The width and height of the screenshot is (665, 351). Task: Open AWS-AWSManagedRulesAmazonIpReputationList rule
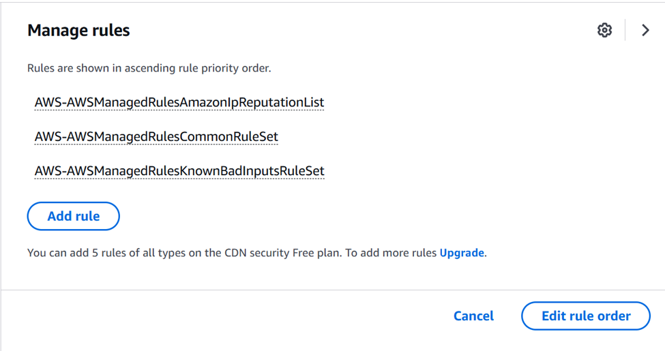[x=179, y=102]
